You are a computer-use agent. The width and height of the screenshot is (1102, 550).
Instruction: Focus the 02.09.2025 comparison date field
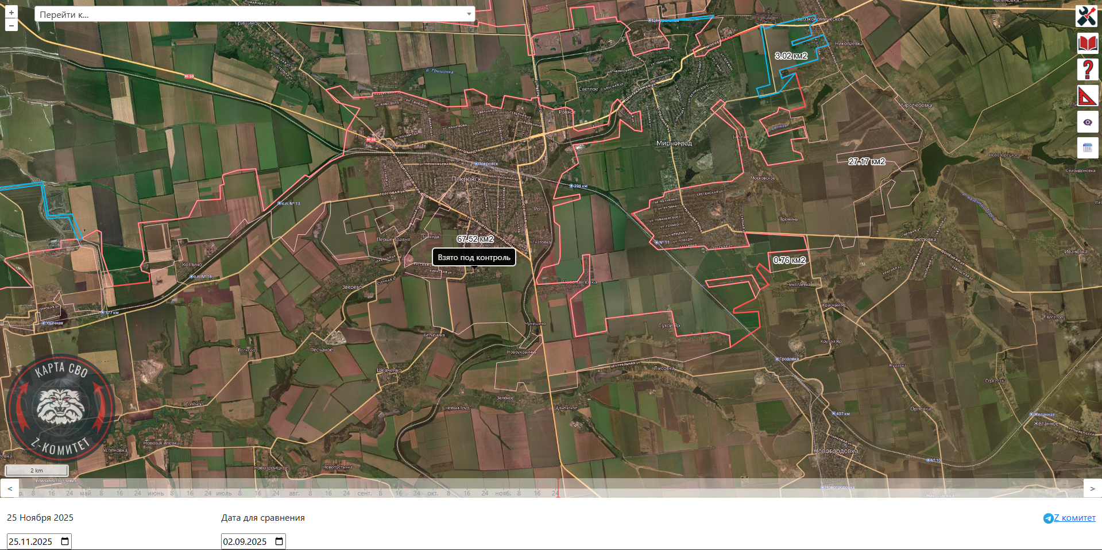[x=253, y=541]
